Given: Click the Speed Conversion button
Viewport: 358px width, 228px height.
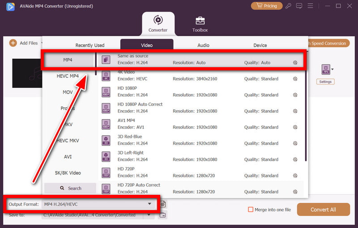Looking at the screenshot, I should point(329,43).
